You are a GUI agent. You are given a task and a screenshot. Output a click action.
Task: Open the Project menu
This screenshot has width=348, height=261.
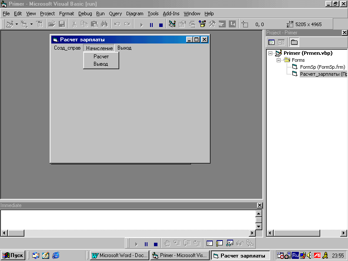(x=47, y=14)
